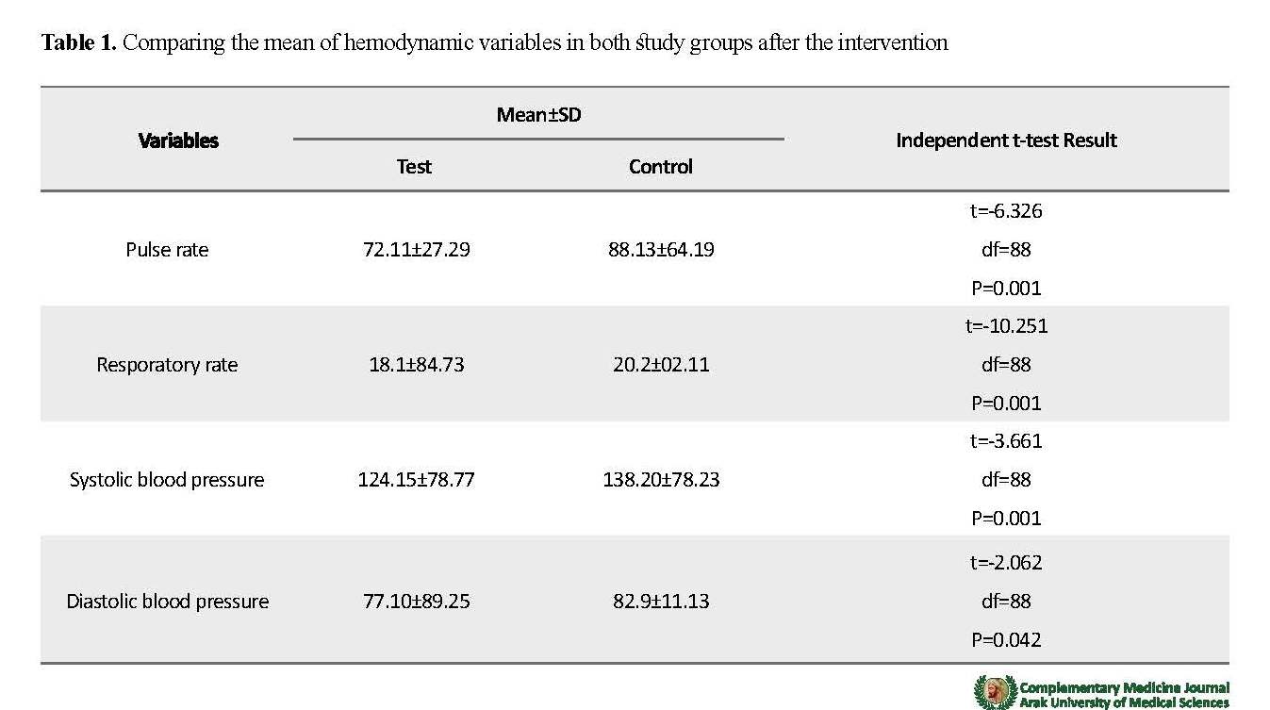Select Pulse rate test value 72.11±27.29

pyautogui.click(x=416, y=250)
